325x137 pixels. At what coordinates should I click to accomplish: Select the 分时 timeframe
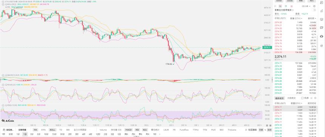[x=11, y=134]
